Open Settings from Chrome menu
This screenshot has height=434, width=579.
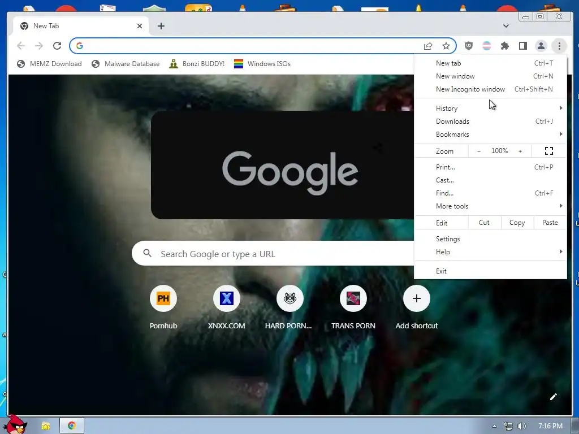490,239
